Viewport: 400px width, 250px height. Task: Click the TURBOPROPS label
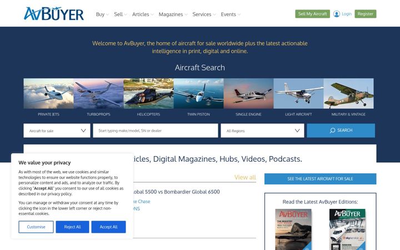98,114
